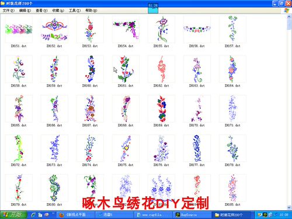Select the ZH175.dst thumbnail
Screen dimensions: 292x219
[x=126, y=148]
